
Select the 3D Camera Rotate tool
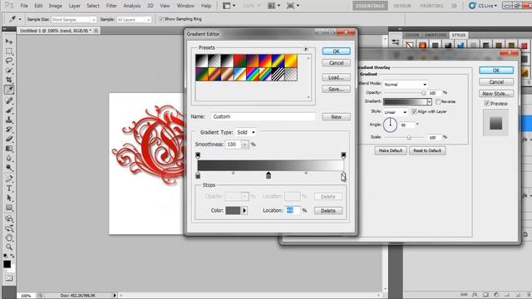tap(9, 228)
